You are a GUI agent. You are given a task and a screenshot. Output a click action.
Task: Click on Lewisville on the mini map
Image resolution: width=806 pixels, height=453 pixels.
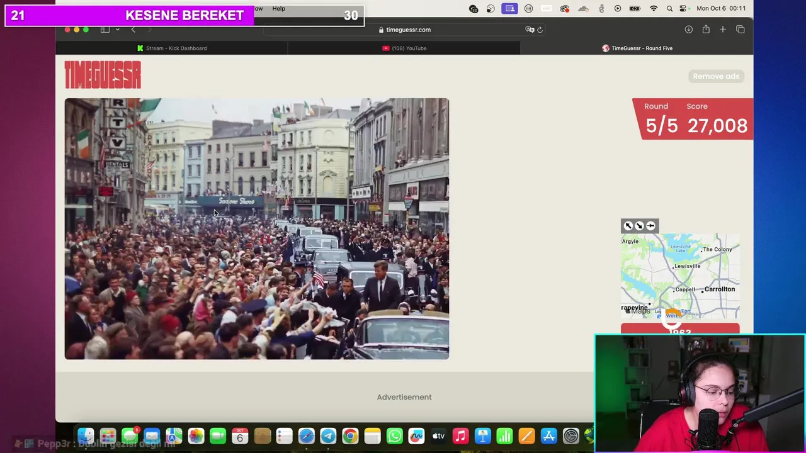[x=687, y=266]
